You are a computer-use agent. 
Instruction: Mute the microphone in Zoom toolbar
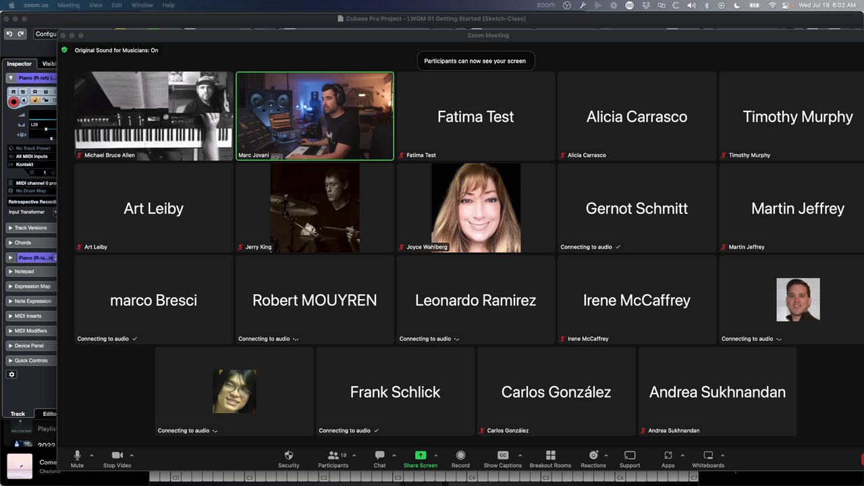[77, 456]
